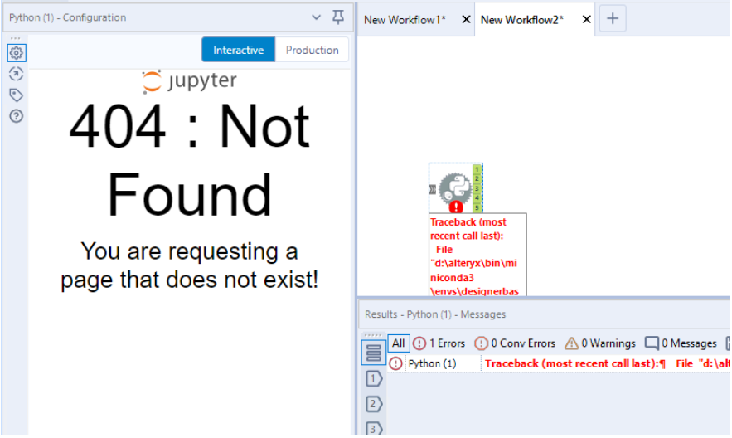Show messages view icon in Results panel

point(374,353)
